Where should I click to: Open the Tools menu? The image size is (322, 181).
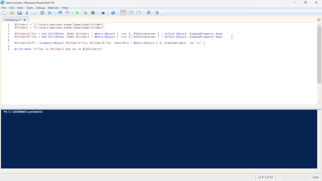pyautogui.click(x=30, y=8)
